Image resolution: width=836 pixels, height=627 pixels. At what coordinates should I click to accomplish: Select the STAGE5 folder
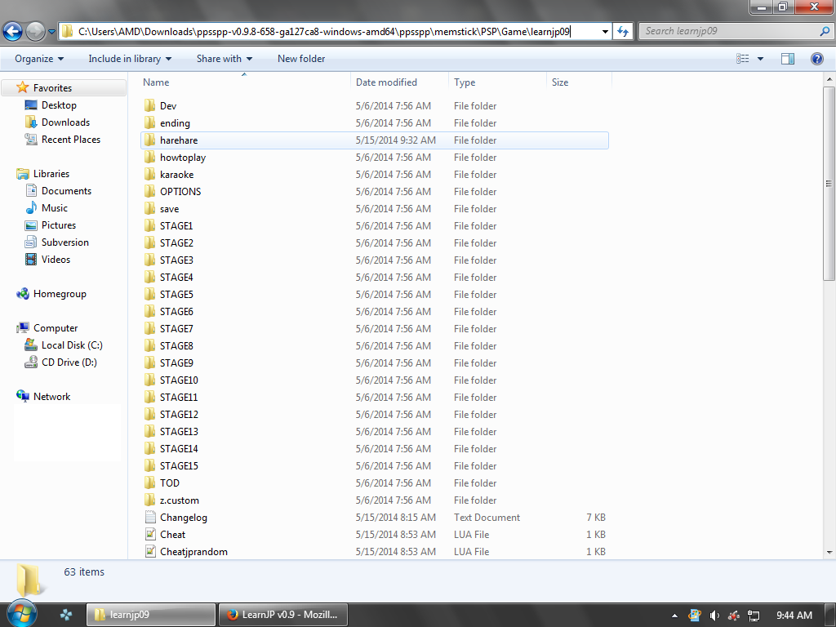(176, 295)
